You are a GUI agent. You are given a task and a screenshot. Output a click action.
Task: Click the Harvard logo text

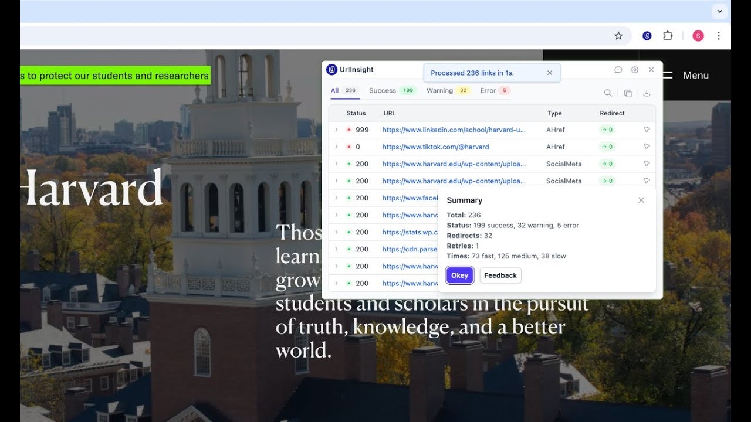(91, 188)
